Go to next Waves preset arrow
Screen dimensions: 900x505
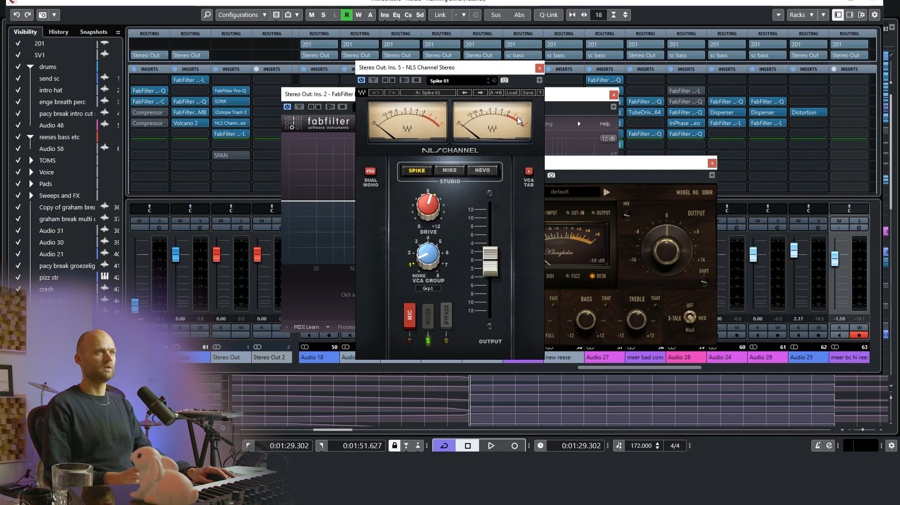480,93
